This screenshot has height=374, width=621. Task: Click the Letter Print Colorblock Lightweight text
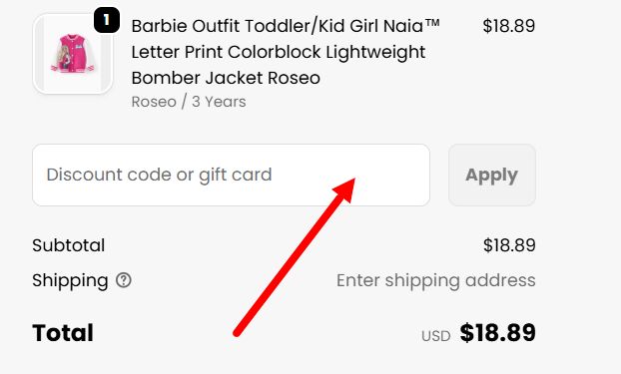279,52
